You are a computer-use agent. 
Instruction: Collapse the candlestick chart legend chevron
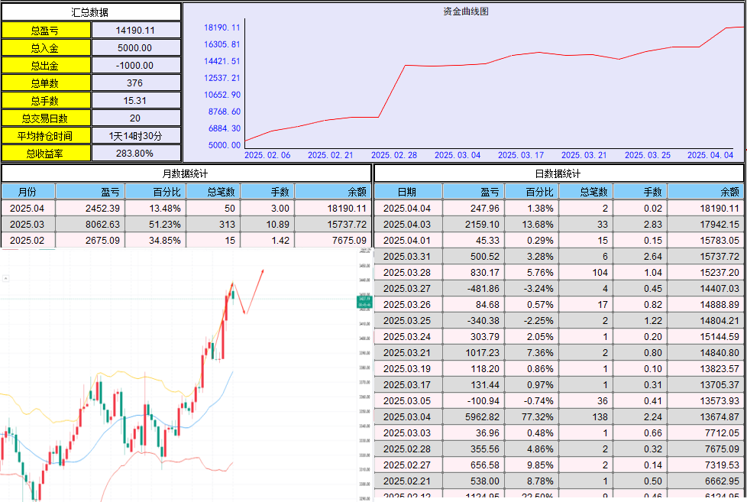pyautogui.click(x=5, y=279)
